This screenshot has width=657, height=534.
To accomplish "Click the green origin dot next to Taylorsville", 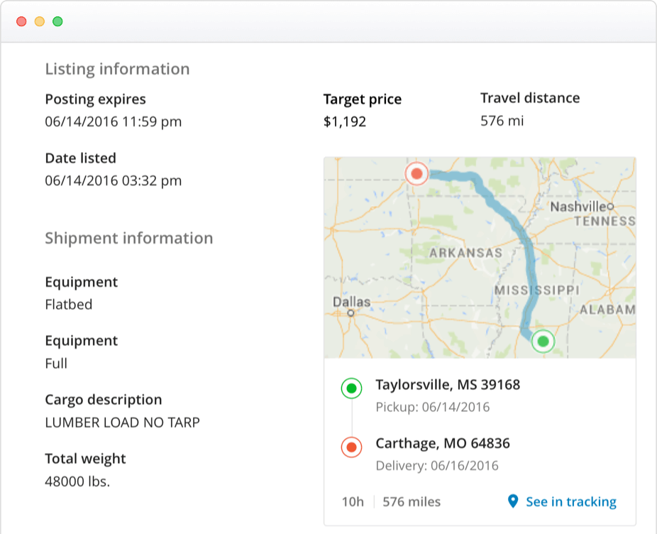I will (350, 388).
